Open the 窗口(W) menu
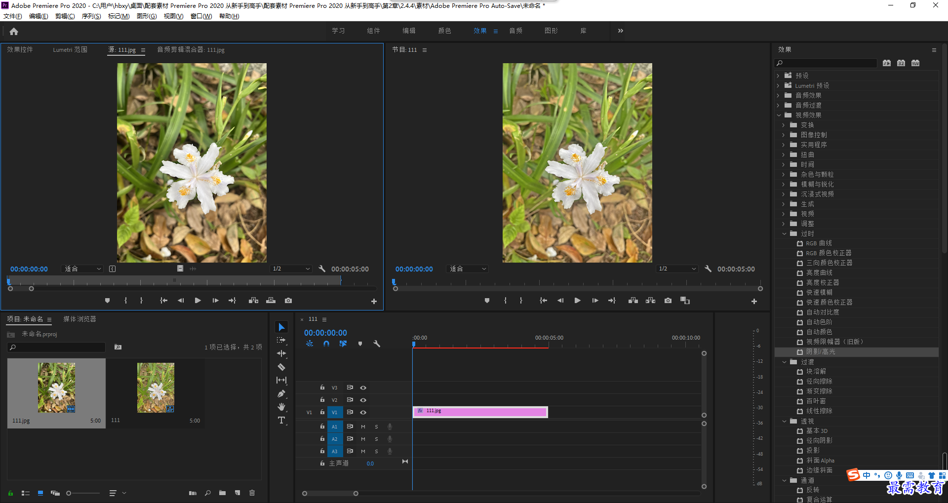 [201, 16]
